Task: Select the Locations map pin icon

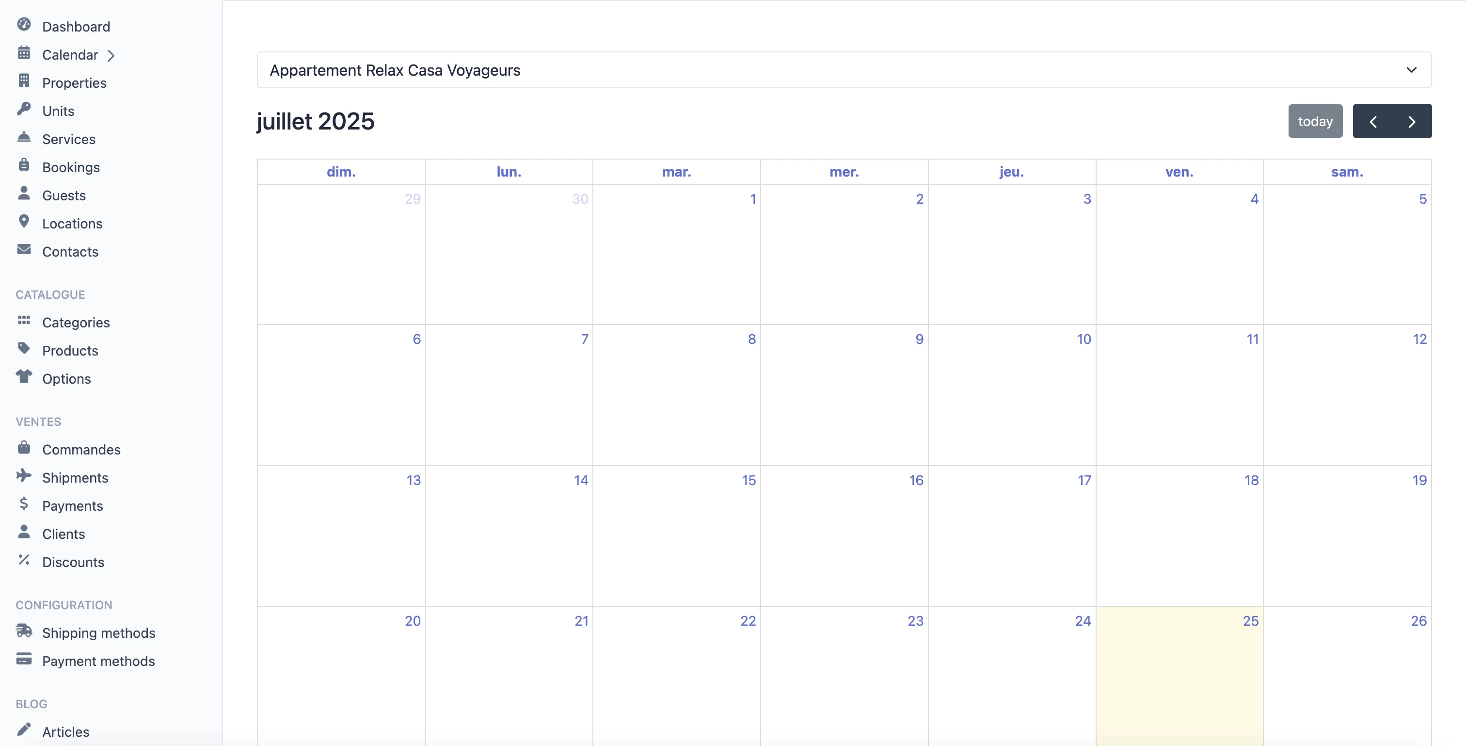Action: point(25,223)
